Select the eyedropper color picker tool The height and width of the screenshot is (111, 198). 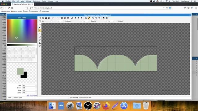point(40,46)
